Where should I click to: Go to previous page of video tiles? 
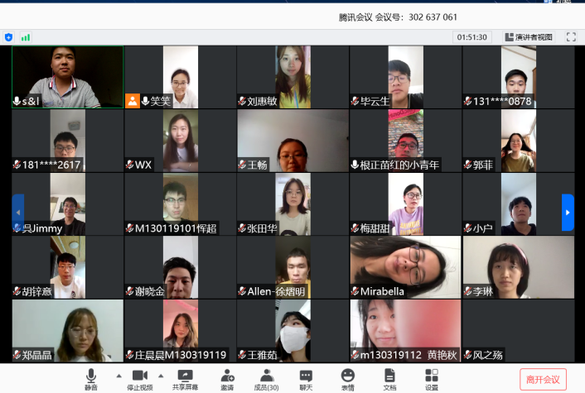pyautogui.click(x=17, y=213)
